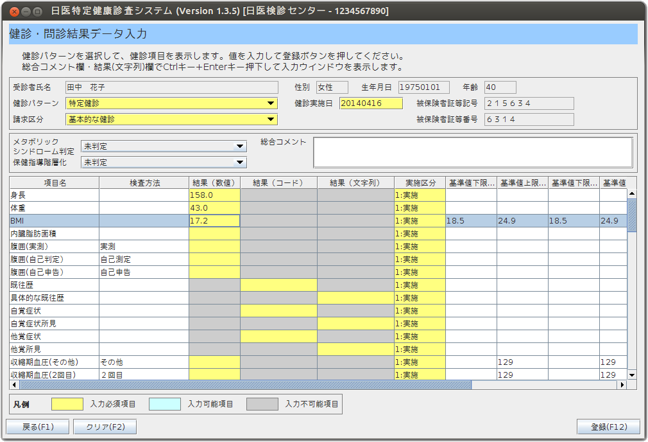648x442 pixels.
Task: Click the 既往歴 code result cell
Action: (278, 285)
